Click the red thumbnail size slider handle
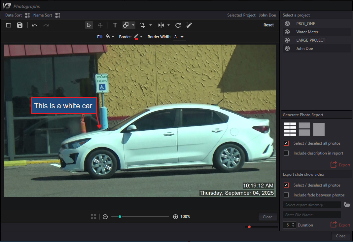 [249, 227]
